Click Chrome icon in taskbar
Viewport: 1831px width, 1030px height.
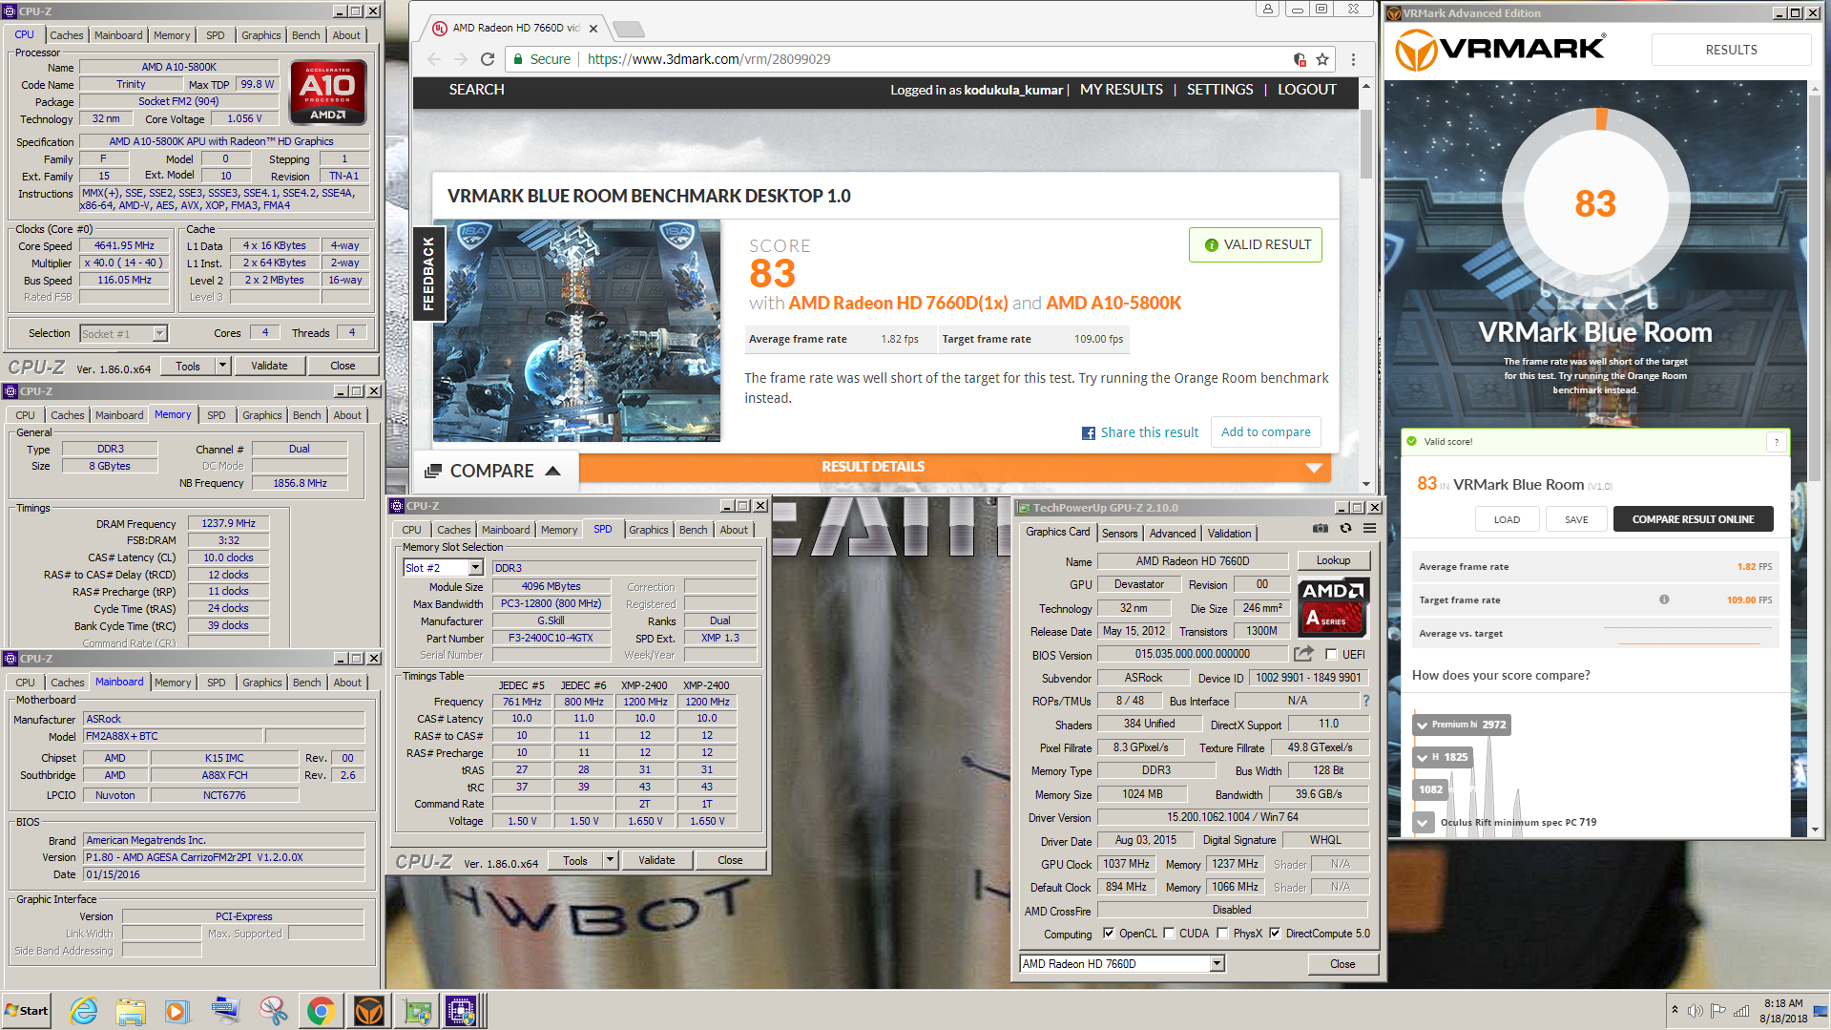[321, 1010]
